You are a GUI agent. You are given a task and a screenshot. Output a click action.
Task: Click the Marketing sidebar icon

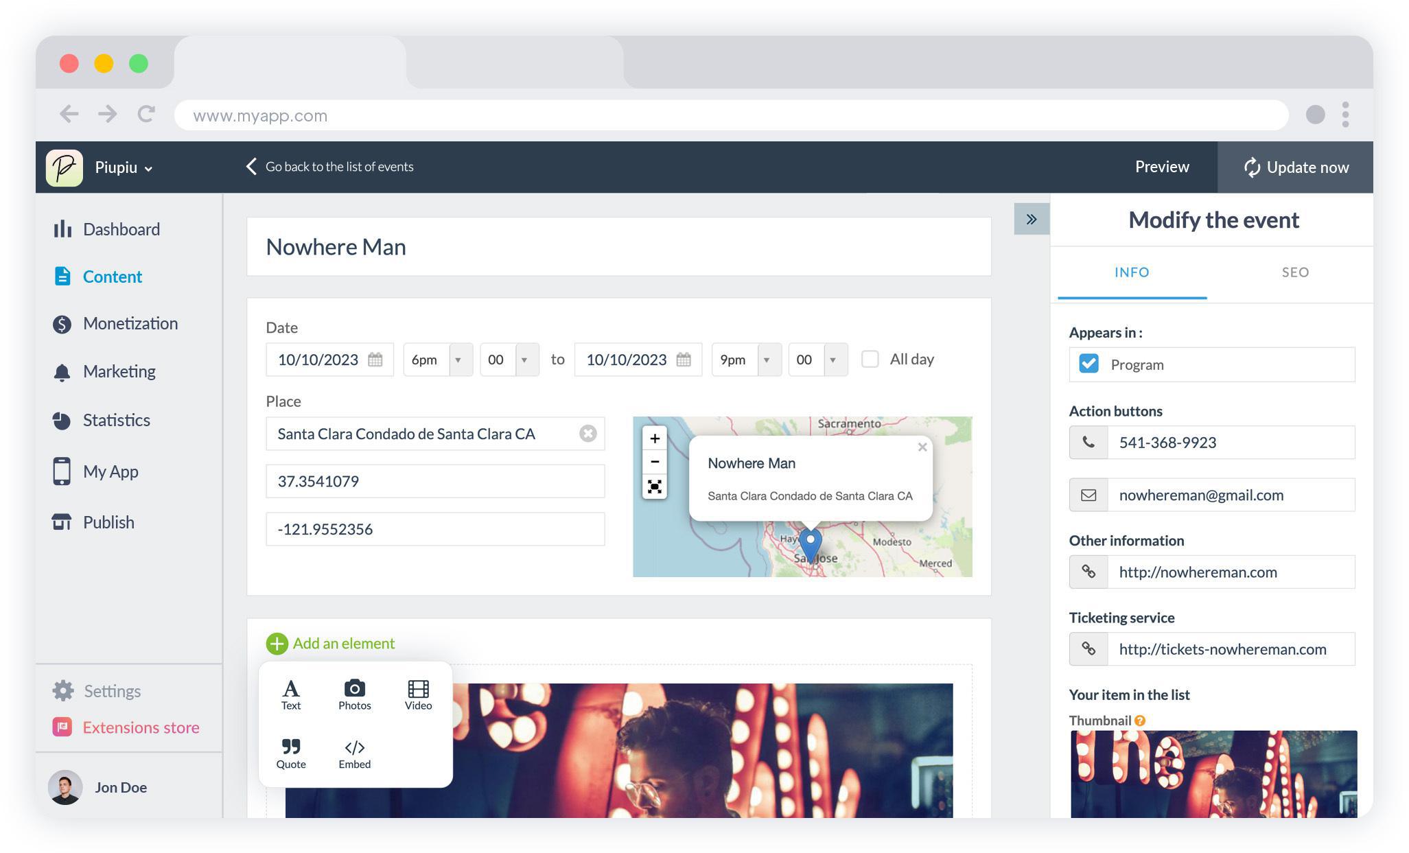tap(61, 371)
